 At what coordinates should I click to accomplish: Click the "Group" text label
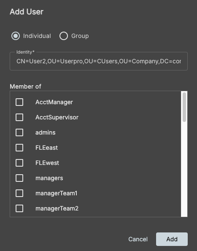80,36
